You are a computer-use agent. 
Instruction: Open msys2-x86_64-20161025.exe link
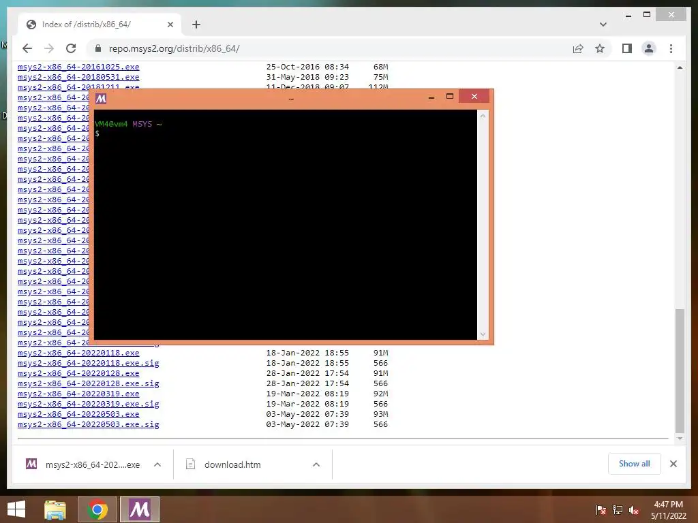[x=78, y=67]
